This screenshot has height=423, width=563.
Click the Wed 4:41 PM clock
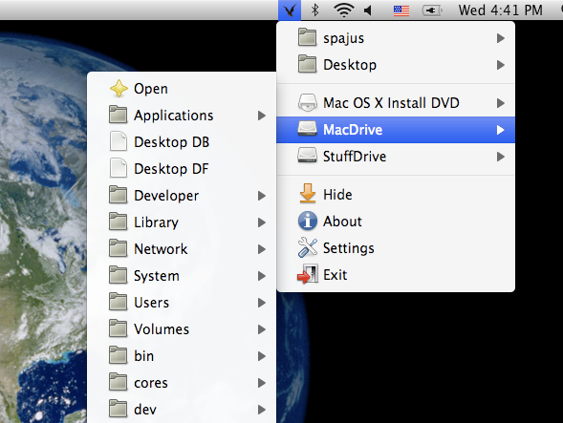(x=501, y=11)
